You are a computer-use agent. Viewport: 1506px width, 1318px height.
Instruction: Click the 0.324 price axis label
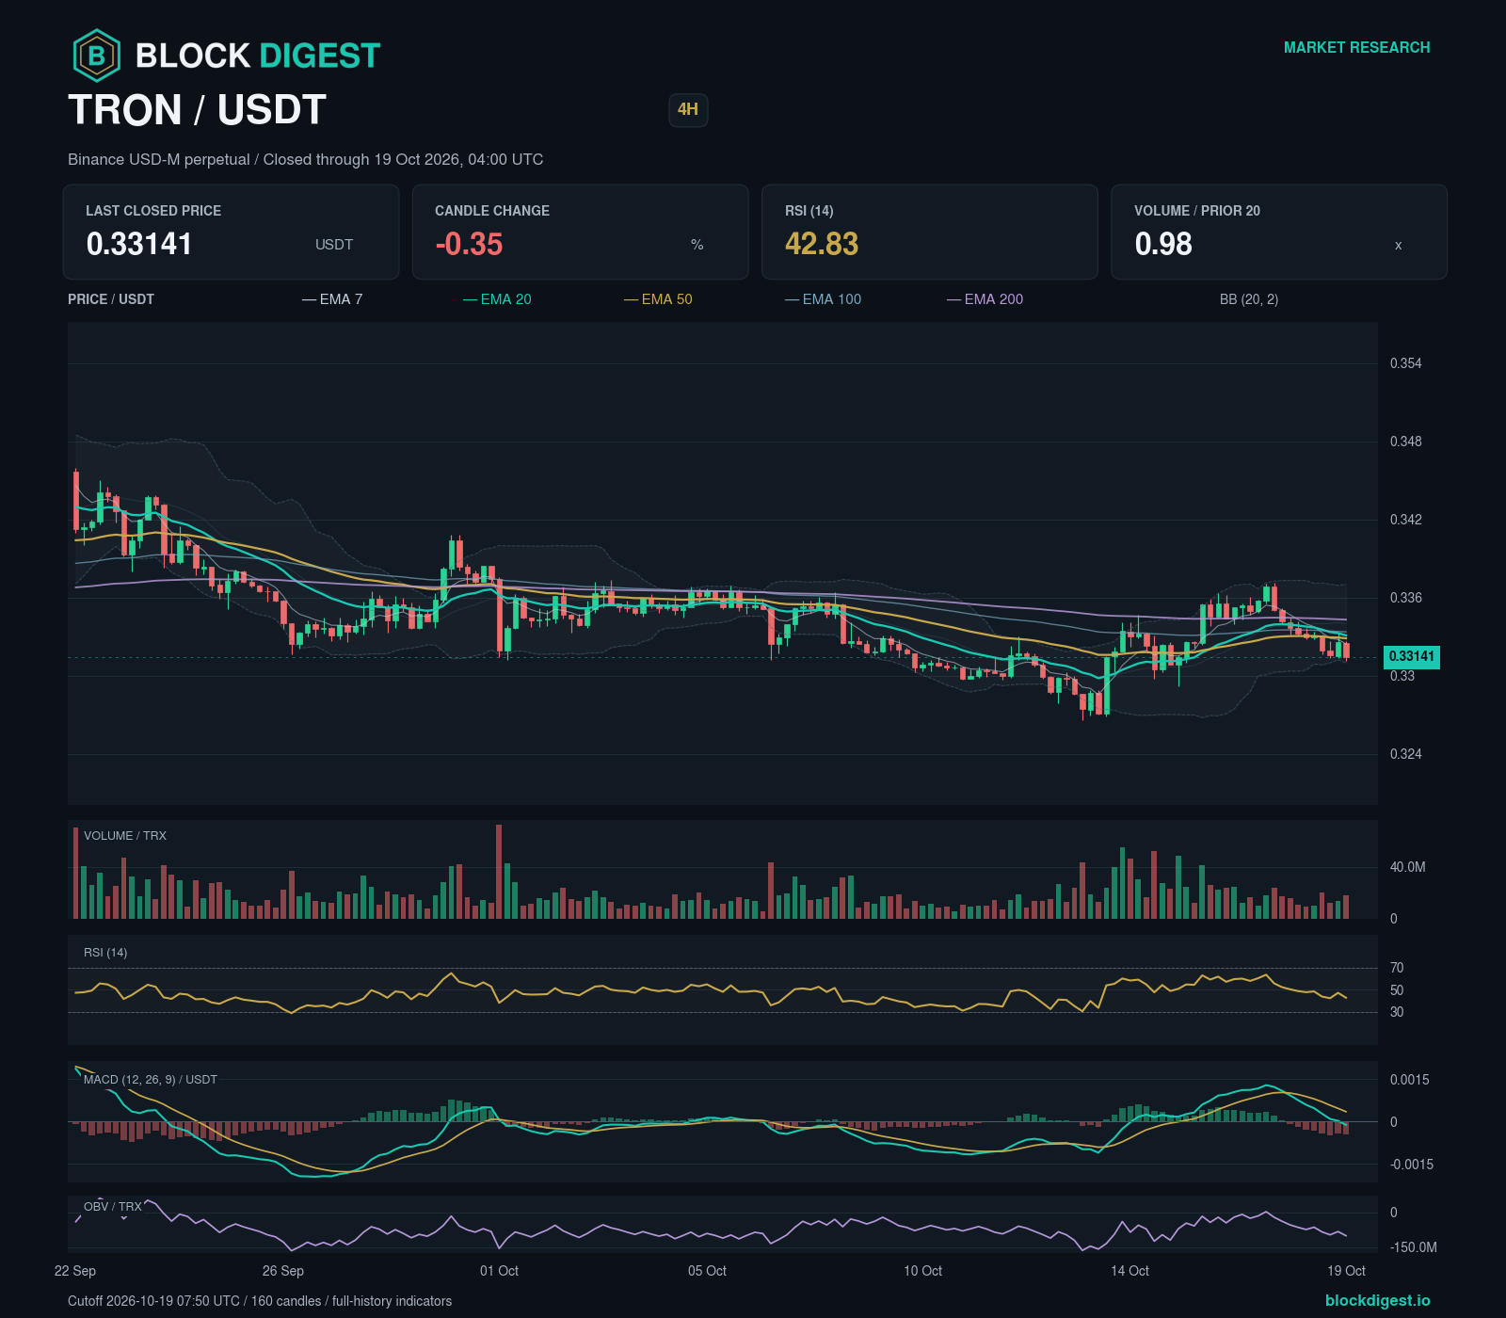click(1405, 754)
